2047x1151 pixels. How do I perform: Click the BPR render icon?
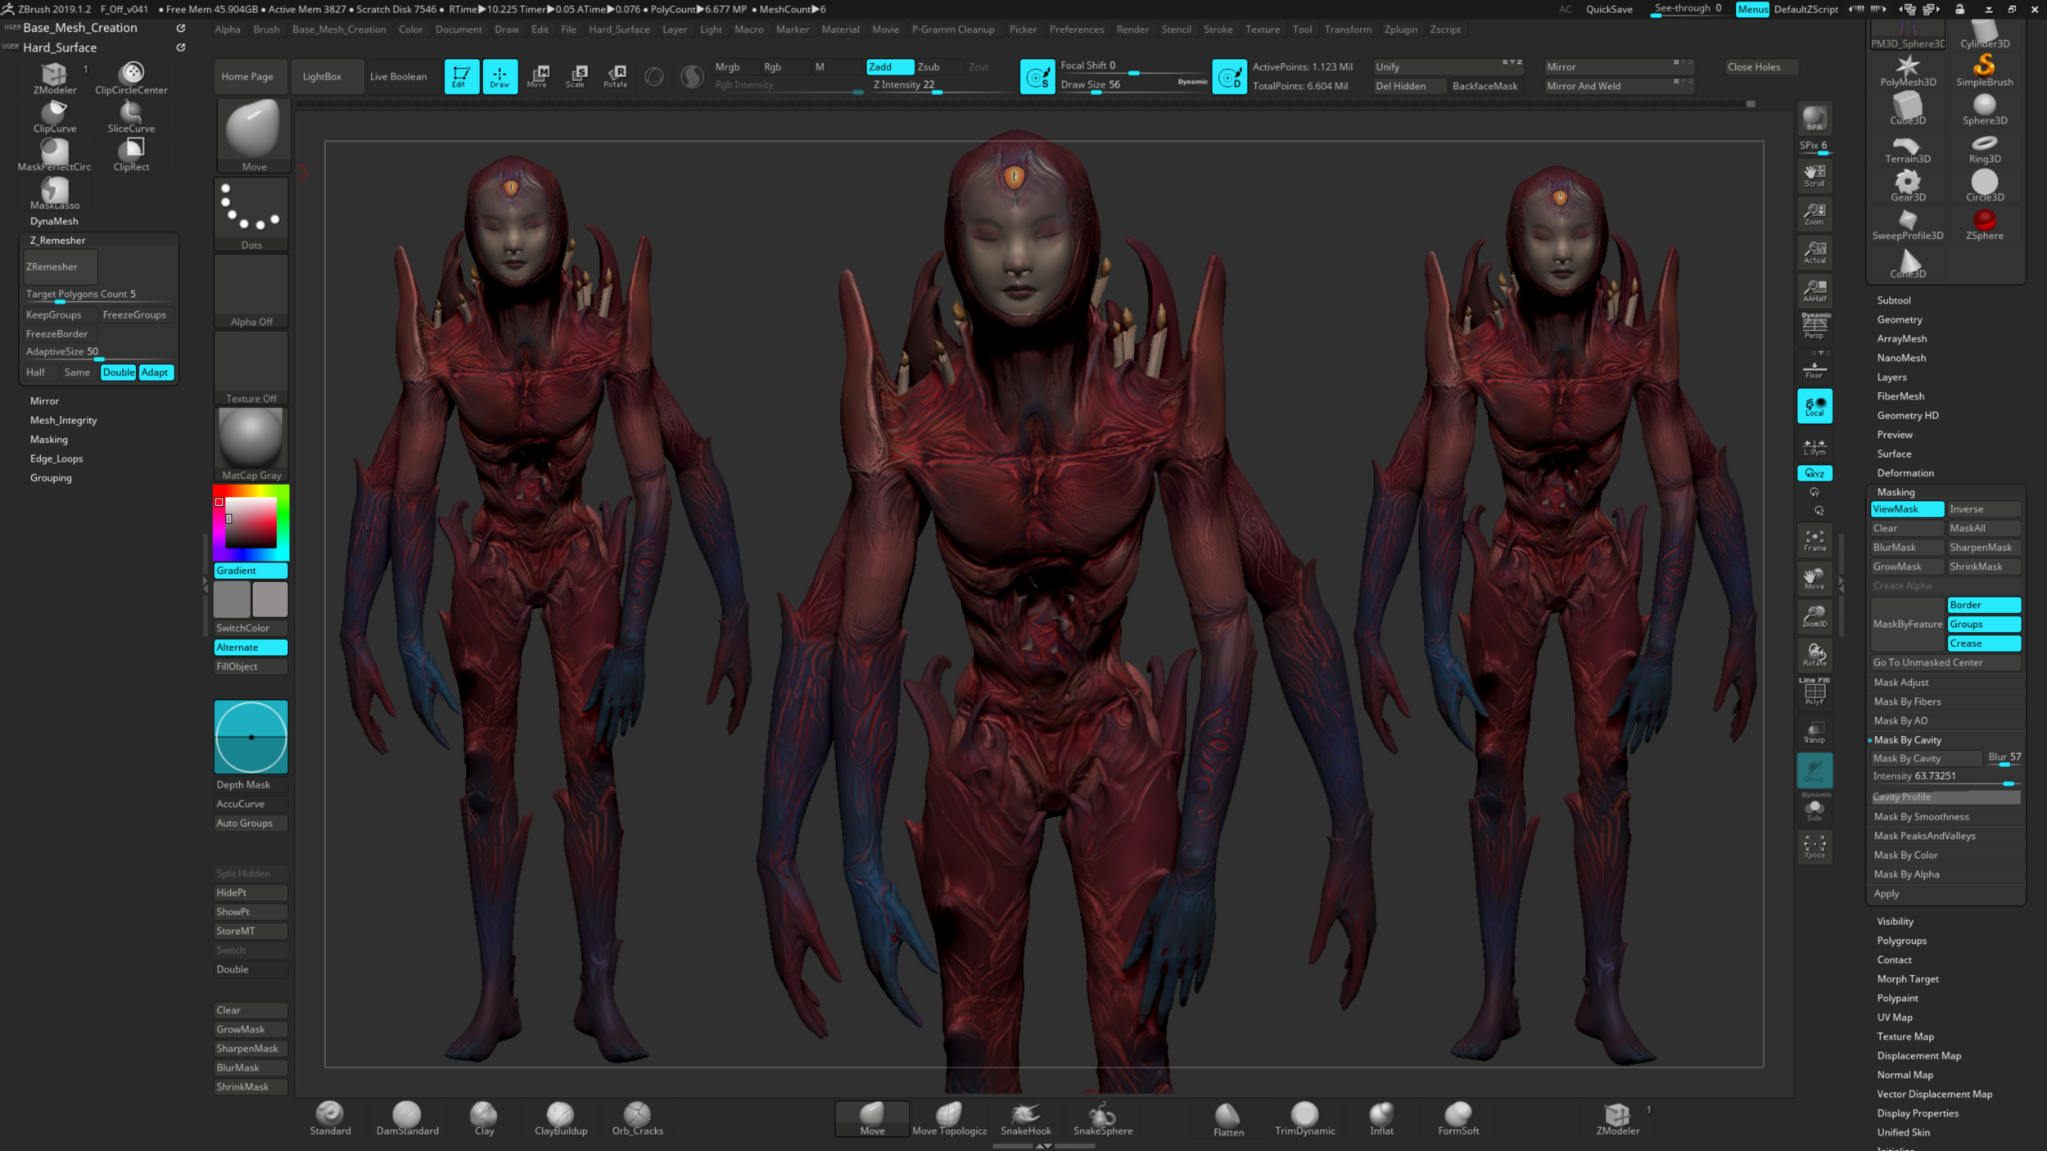tap(1814, 119)
